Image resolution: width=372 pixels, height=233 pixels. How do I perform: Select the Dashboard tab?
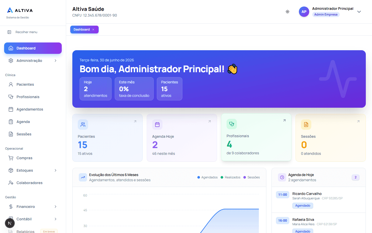point(84,30)
